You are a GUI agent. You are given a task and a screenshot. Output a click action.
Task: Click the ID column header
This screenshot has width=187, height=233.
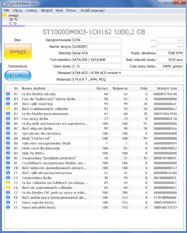click(16, 88)
